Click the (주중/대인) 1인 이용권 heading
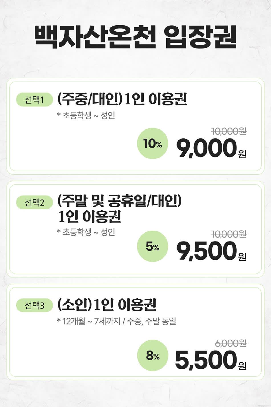The image size is (271, 407). click(x=122, y=99)
